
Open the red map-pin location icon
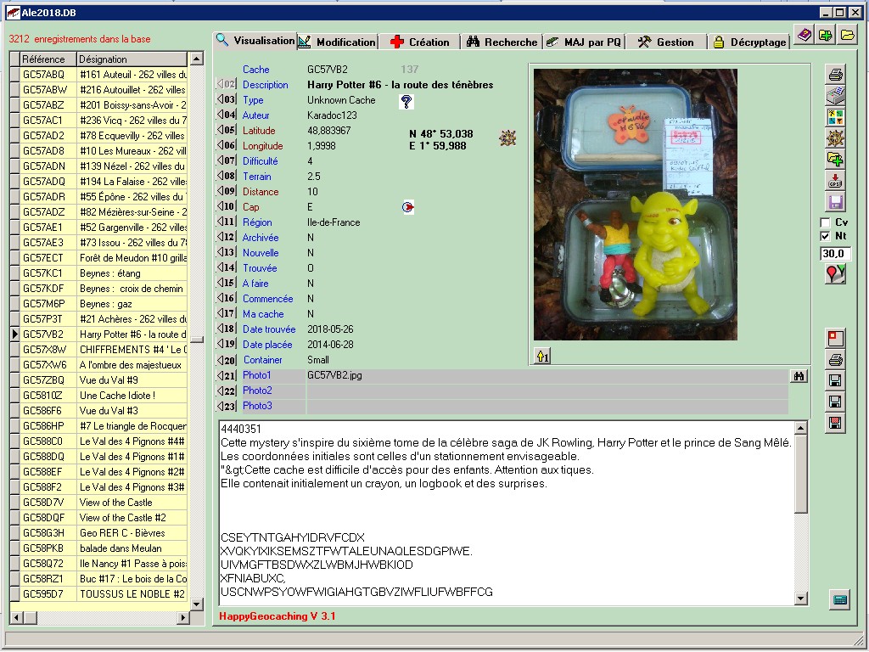(x=835, y=273)
